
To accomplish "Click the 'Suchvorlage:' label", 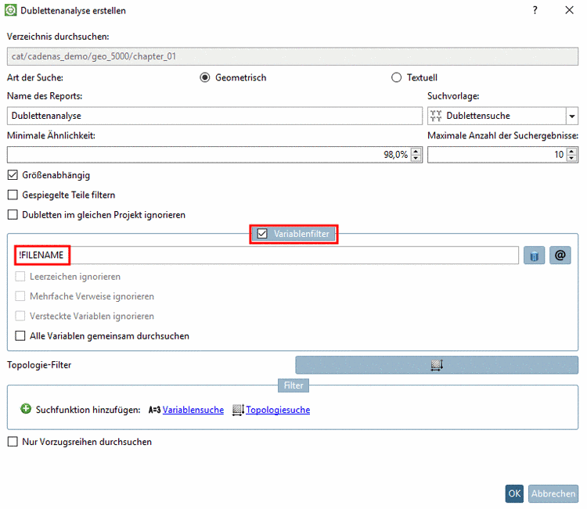I will [453, 96].
